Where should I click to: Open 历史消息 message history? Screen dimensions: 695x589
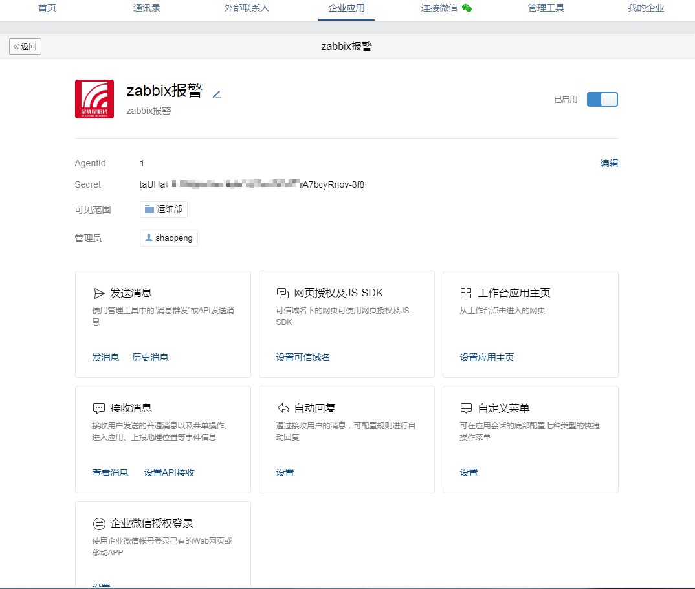[150, 357]
